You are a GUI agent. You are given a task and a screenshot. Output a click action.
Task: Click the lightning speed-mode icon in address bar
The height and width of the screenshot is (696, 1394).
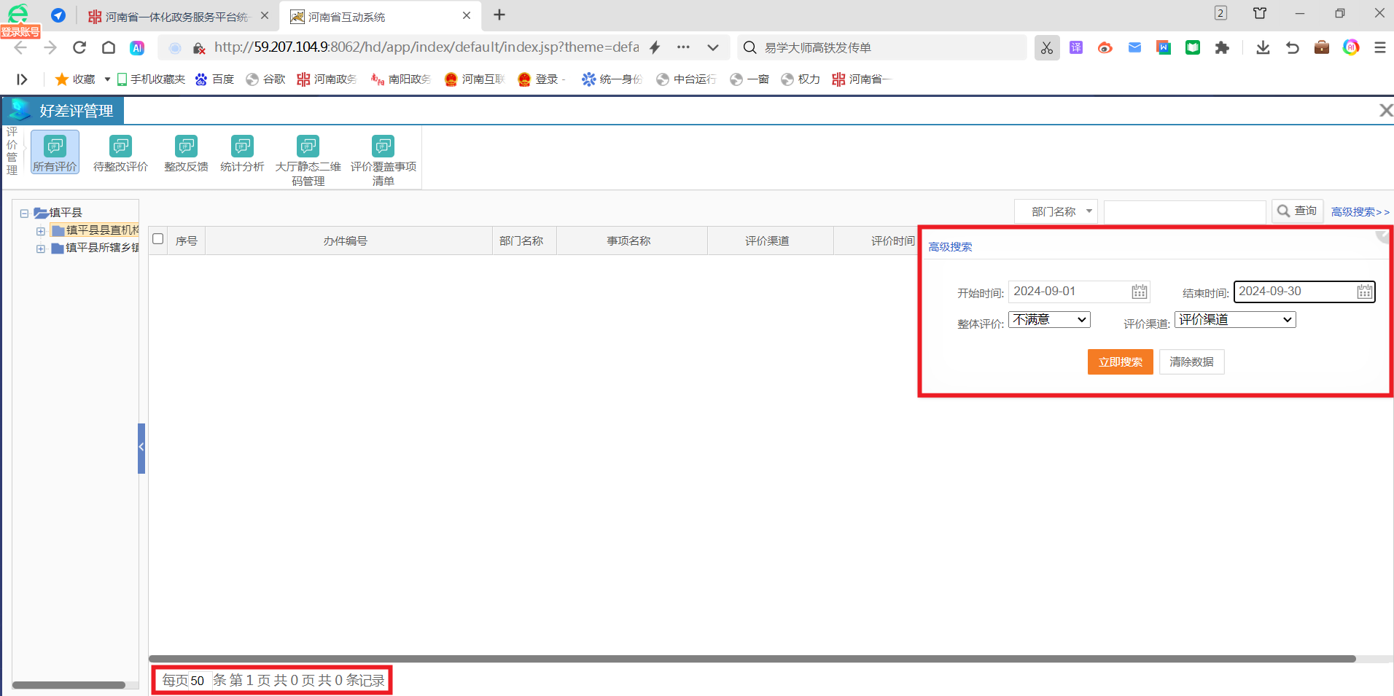click(655, 47)
